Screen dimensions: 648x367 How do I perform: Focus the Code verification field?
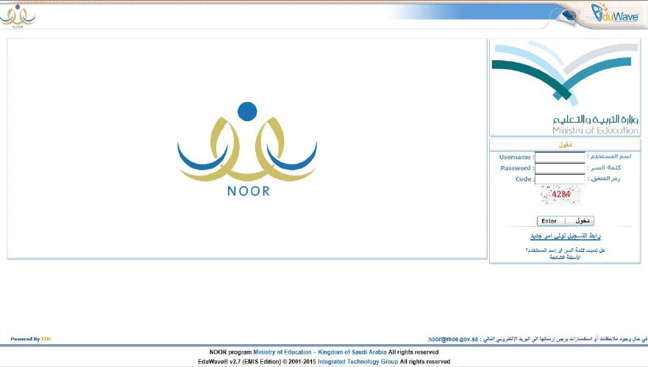pyautogui.click(x=560, y=179)
